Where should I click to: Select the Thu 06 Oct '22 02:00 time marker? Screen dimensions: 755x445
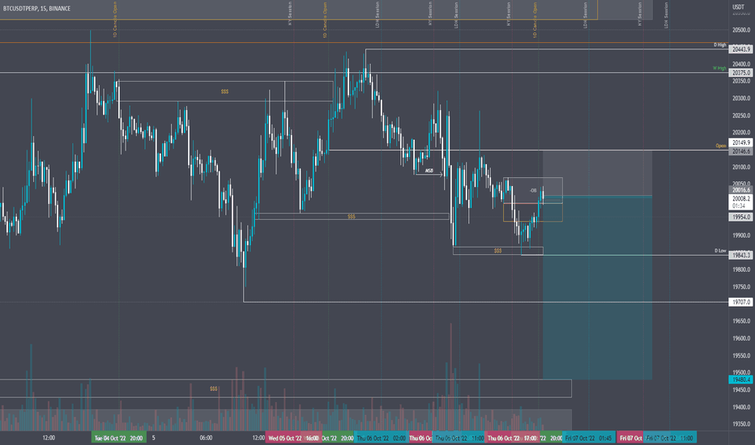click(x=381, y=438)
